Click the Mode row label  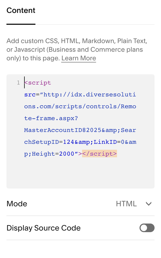coord(17,204)
